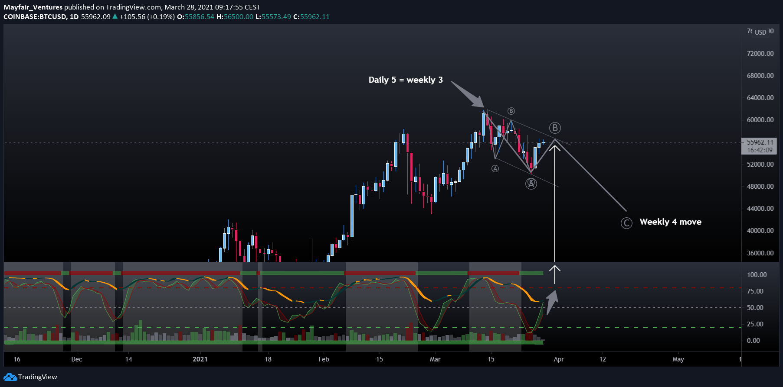Screen dimensions: 783x387
Task: Click the 60000.00 price axis label
Action: coord(760,119)
